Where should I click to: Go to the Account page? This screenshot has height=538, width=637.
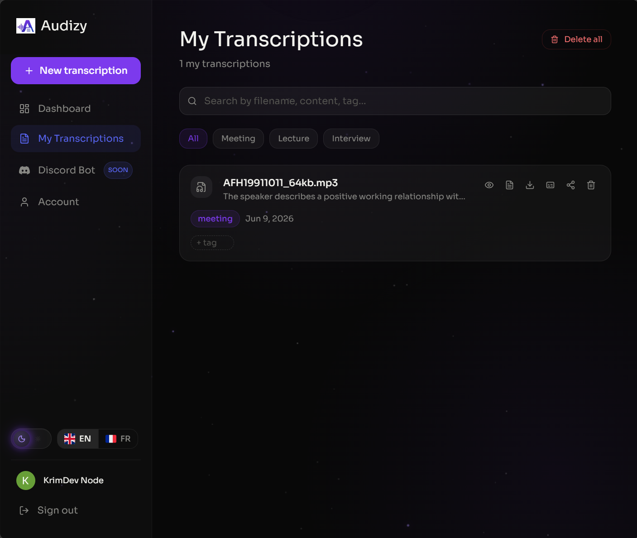(76, 202)
